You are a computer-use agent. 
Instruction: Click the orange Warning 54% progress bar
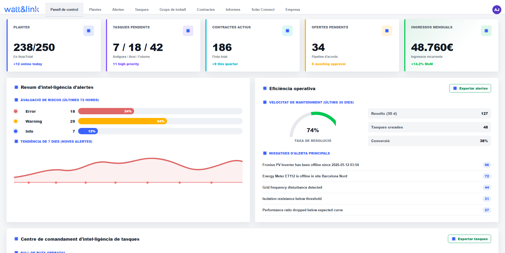[123, 121]
